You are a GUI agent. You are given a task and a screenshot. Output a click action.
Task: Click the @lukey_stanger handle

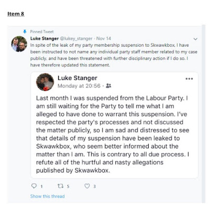[x=76, y=38]
